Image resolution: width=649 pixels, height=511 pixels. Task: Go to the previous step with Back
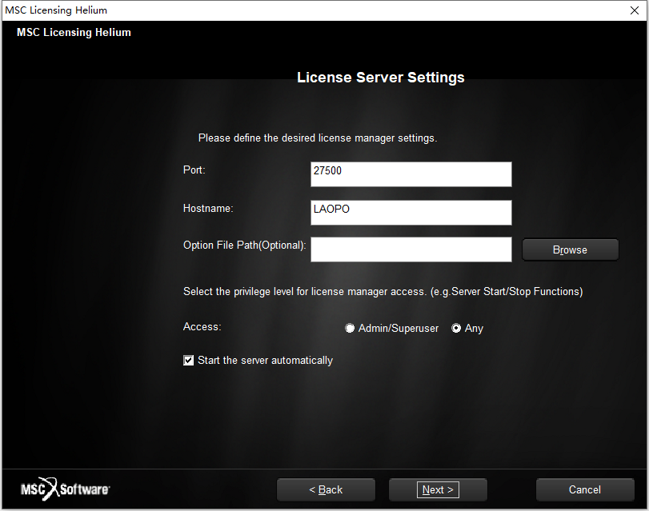[326, 490]
